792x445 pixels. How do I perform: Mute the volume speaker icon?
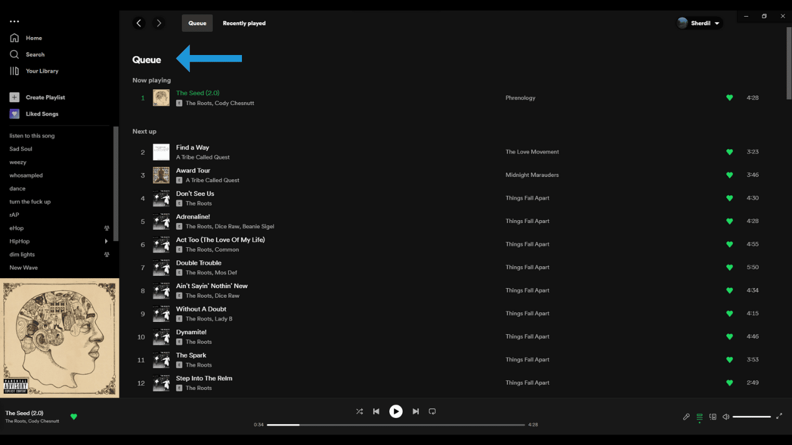726,417
